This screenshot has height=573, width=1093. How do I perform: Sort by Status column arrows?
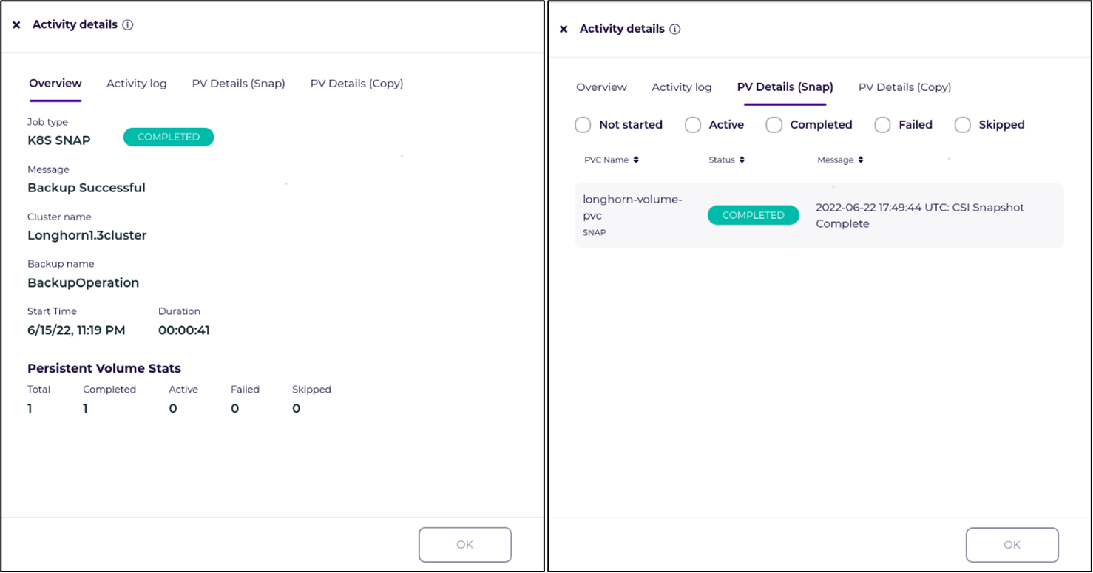[742, 160]
